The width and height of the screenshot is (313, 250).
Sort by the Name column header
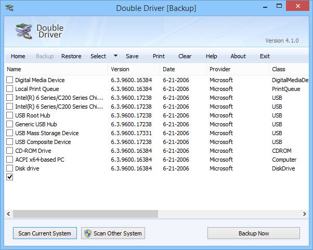click(56, 69)
